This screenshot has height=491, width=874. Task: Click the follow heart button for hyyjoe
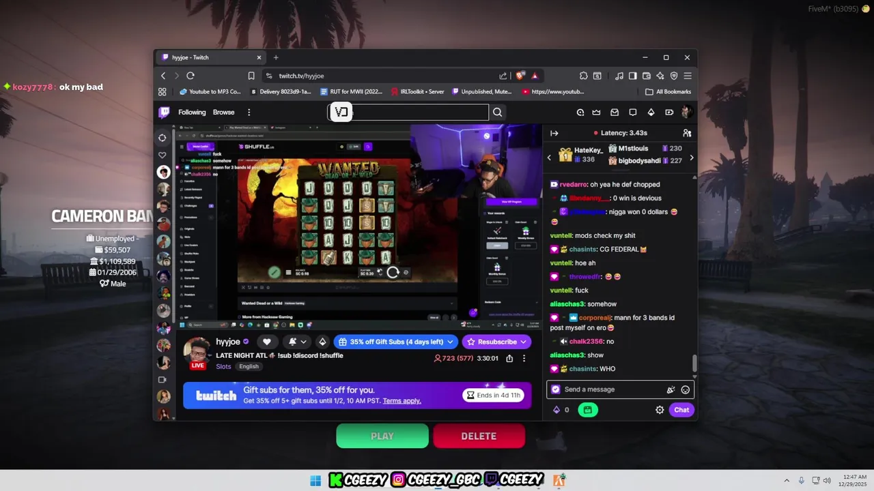click(x=267, y=342)
